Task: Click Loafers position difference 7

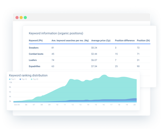Action: pyautogui.click(x=116, y=60)
